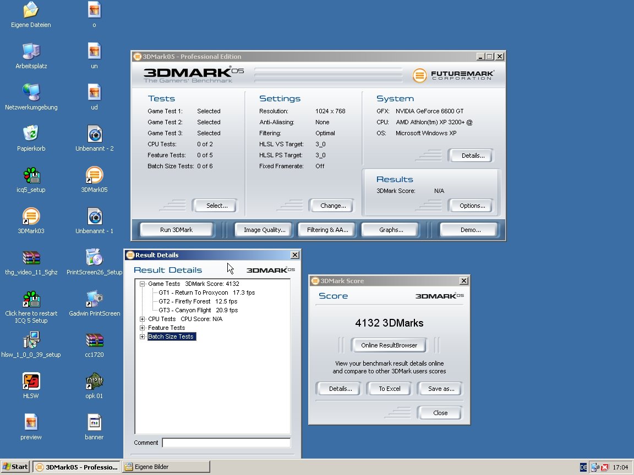Close the 3DMark Score window via X
The width and height of the screenshot is (634, 475).
coord(464,281)
